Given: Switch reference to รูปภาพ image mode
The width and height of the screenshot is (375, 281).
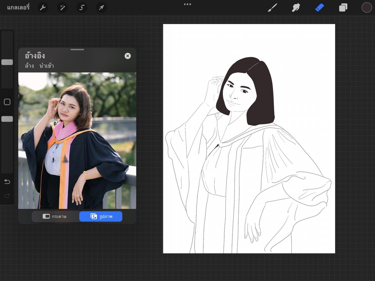Looking at the screenshot, I should click(x=101, y=216).
